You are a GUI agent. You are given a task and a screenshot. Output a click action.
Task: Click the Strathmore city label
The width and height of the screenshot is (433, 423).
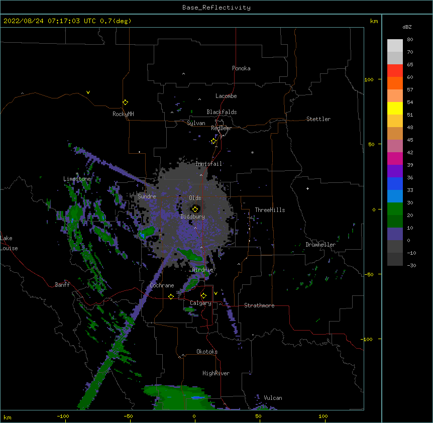coord(259,305)
